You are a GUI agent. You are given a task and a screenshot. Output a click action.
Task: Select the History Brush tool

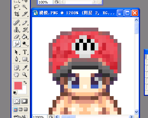tap(25, 29)
